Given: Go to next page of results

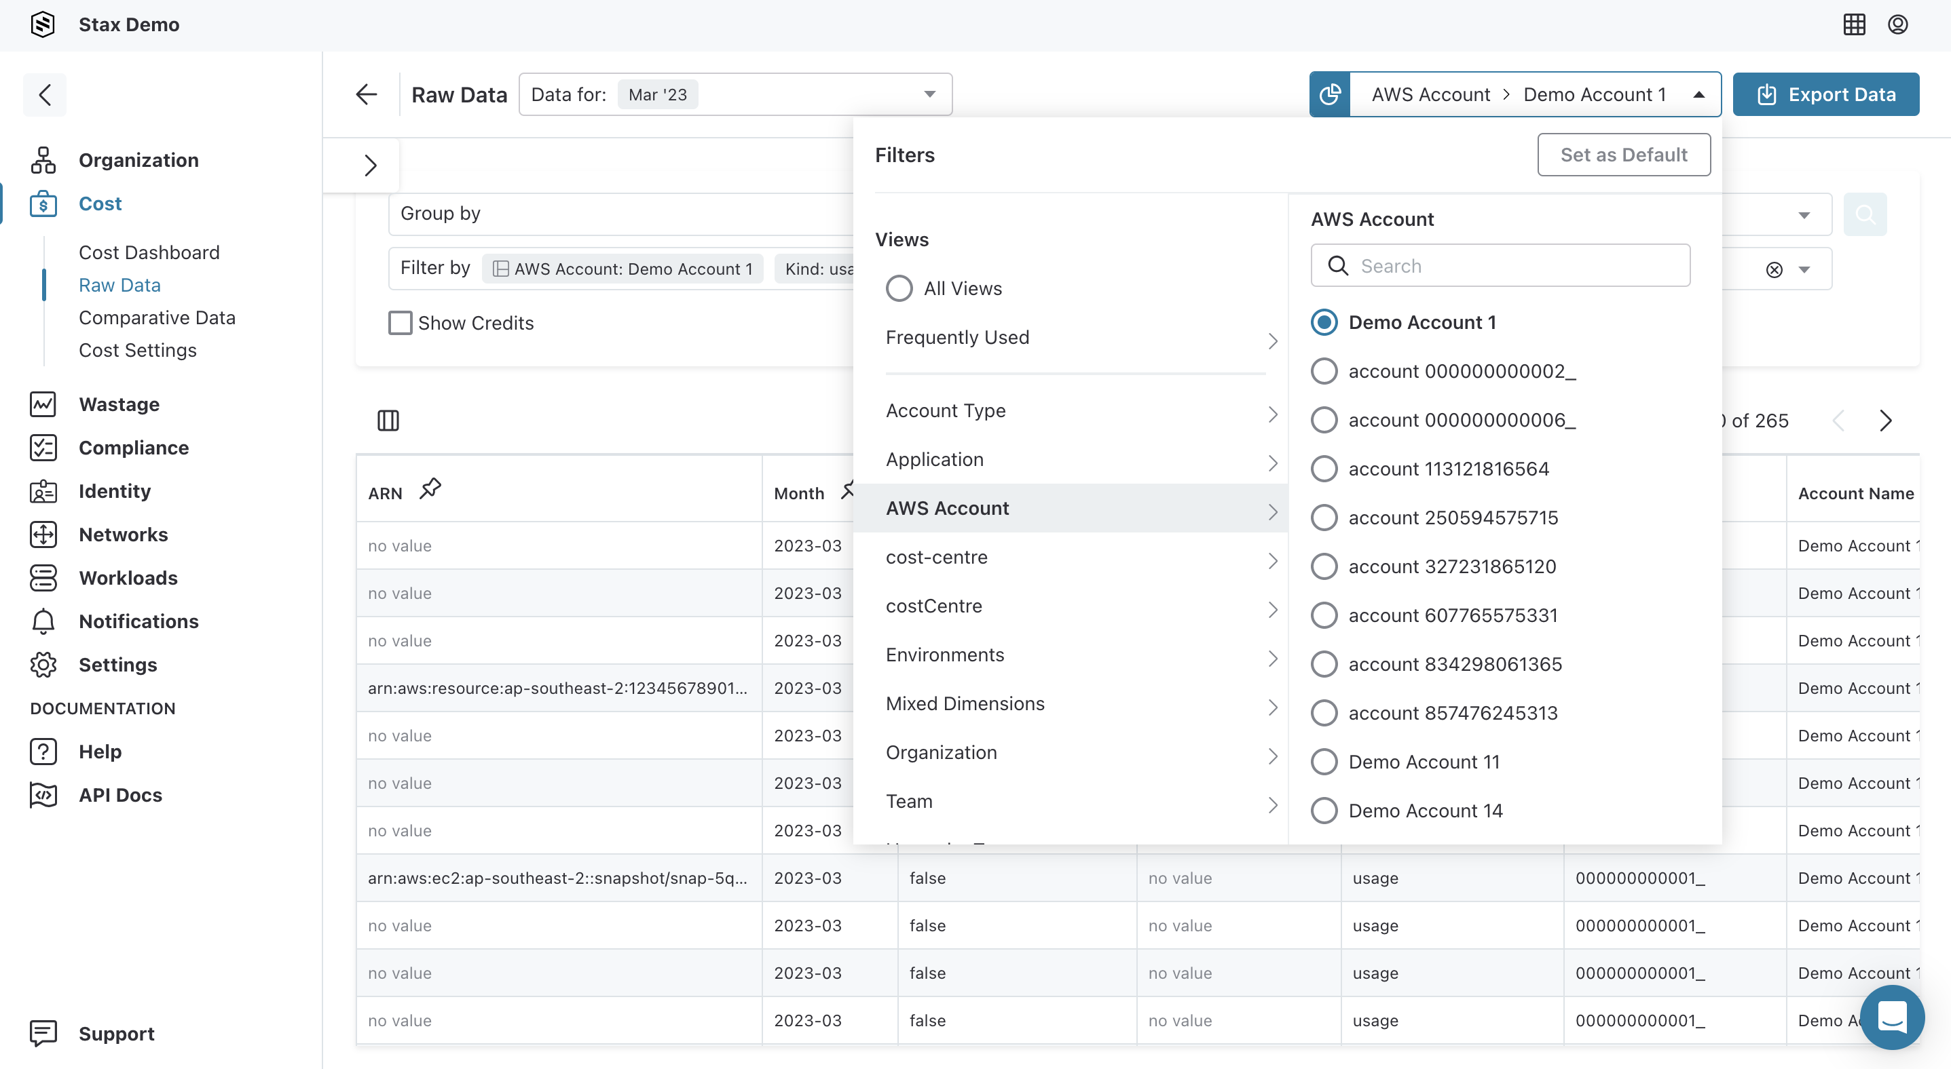Looking at the screenshot, I should [x=1886, y=421].
